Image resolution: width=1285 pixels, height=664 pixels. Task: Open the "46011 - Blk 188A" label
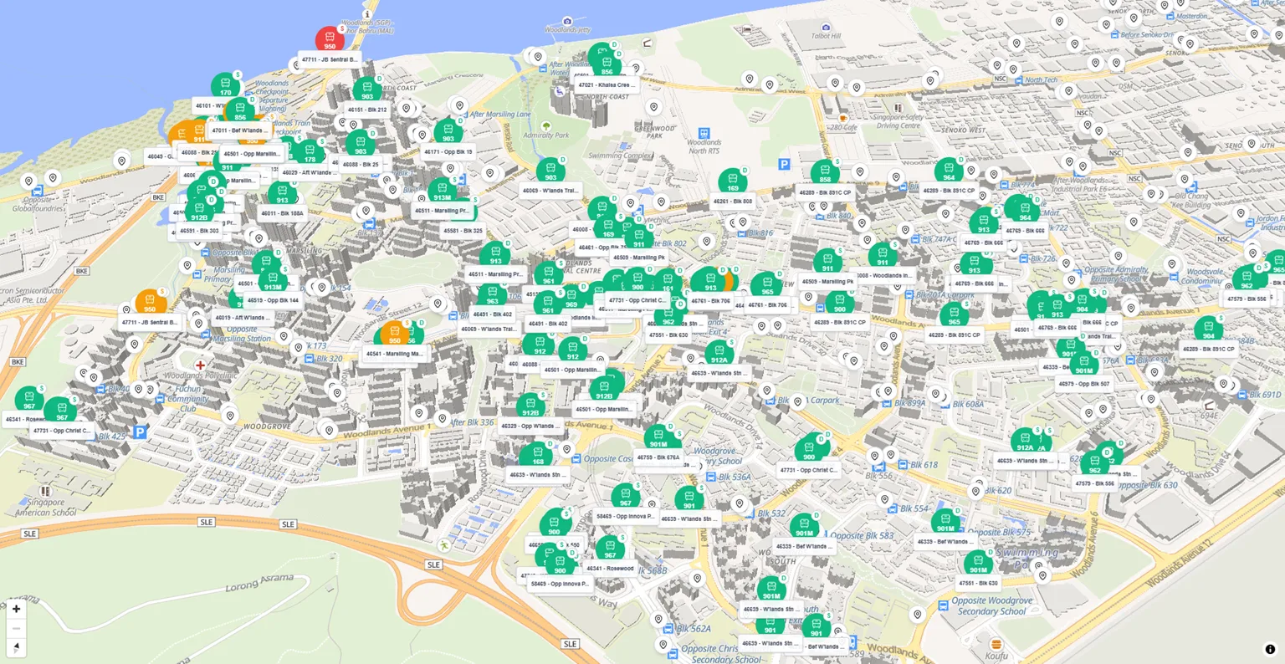click(x=282, y=213)
